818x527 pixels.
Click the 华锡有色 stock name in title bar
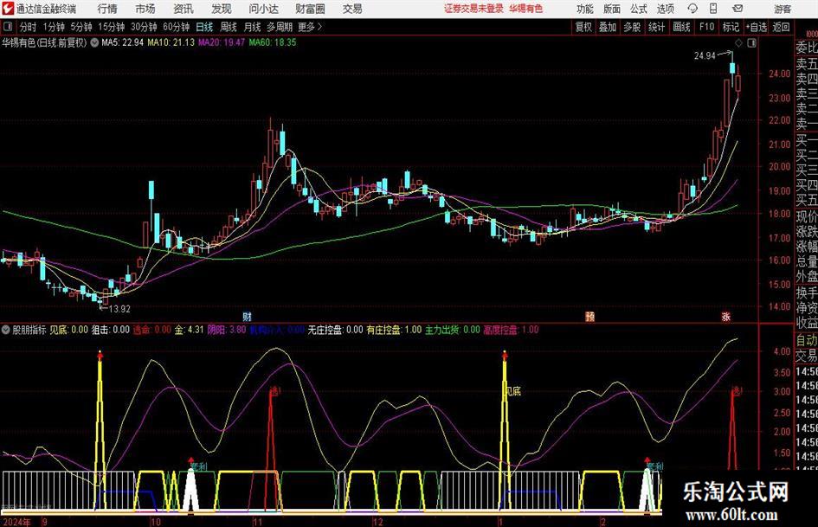526,9
